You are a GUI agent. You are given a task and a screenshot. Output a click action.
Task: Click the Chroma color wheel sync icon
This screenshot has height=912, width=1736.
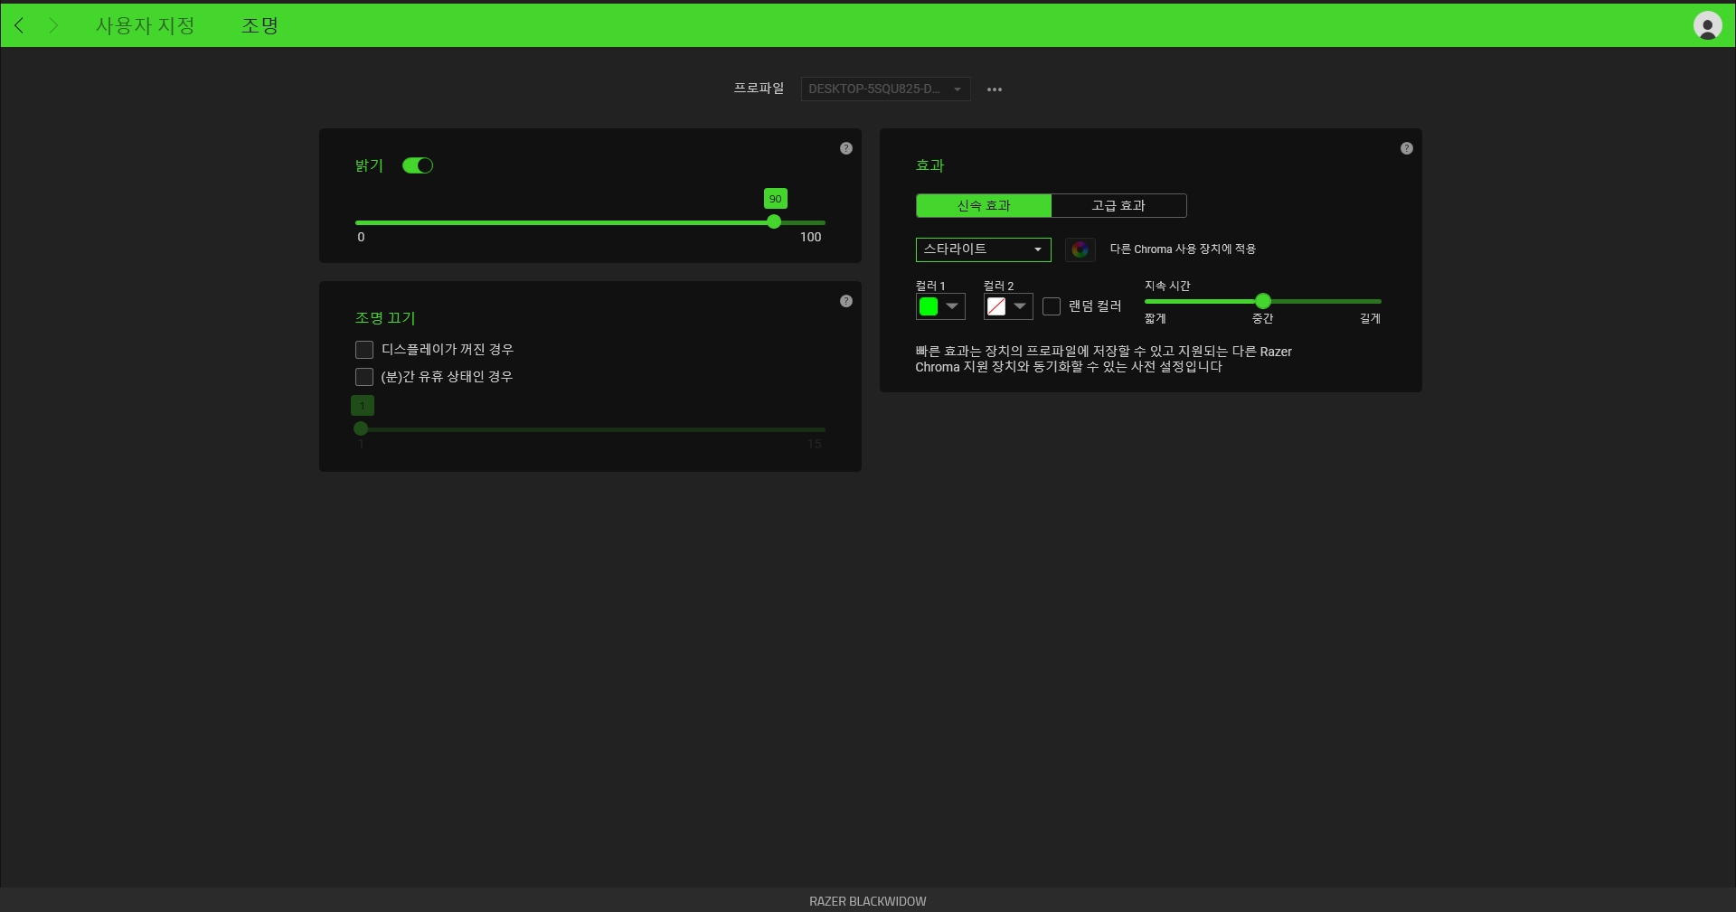pos(1080,249)
